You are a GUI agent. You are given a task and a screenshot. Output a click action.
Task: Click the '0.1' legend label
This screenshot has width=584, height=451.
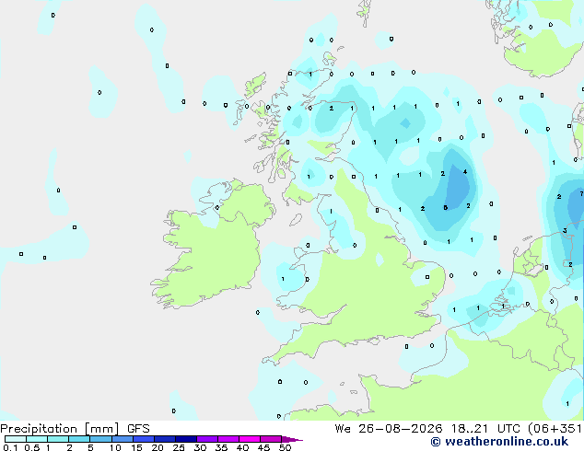(10, 447)
